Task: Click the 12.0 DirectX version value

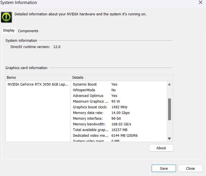Action: tap(57, 47)
